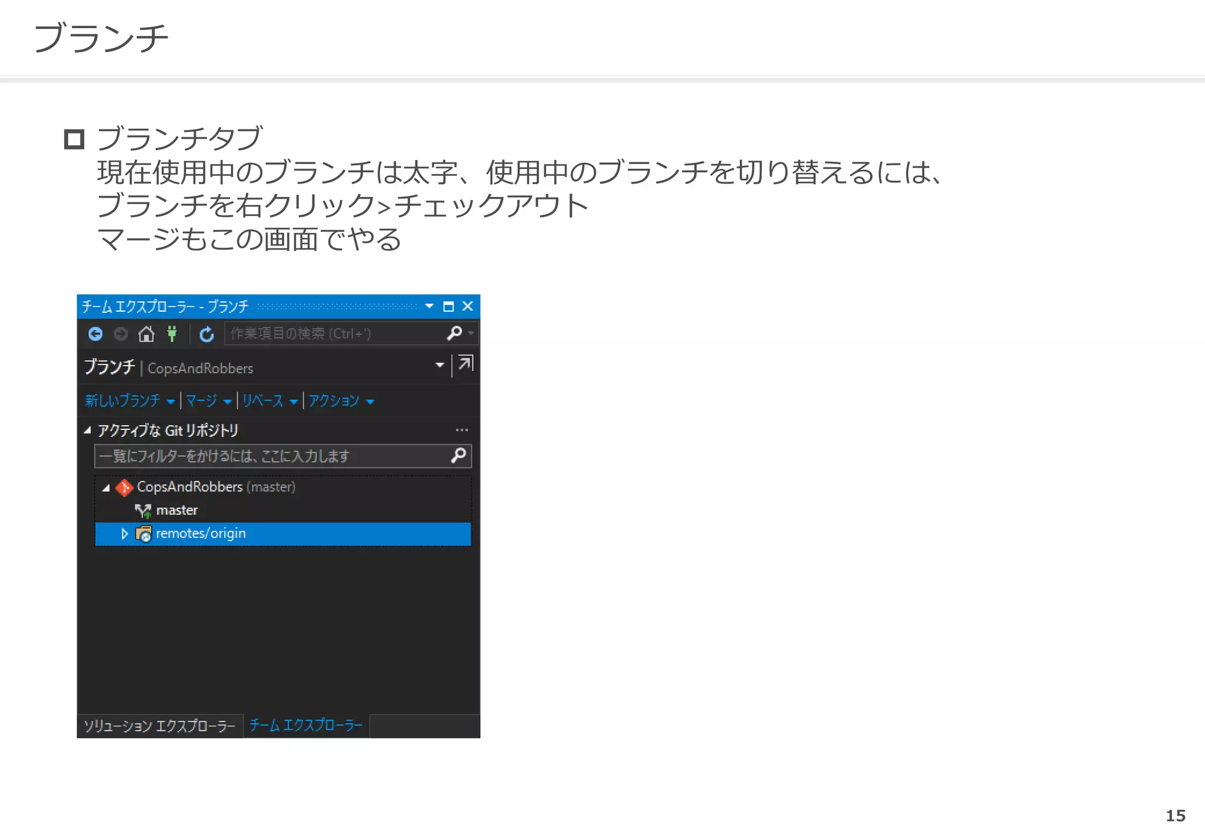Switch to ソリューション エクスプローラー tab

coord(159,726)
